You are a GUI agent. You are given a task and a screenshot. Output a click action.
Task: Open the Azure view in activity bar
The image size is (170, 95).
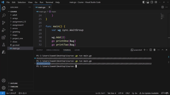point(3,52)
